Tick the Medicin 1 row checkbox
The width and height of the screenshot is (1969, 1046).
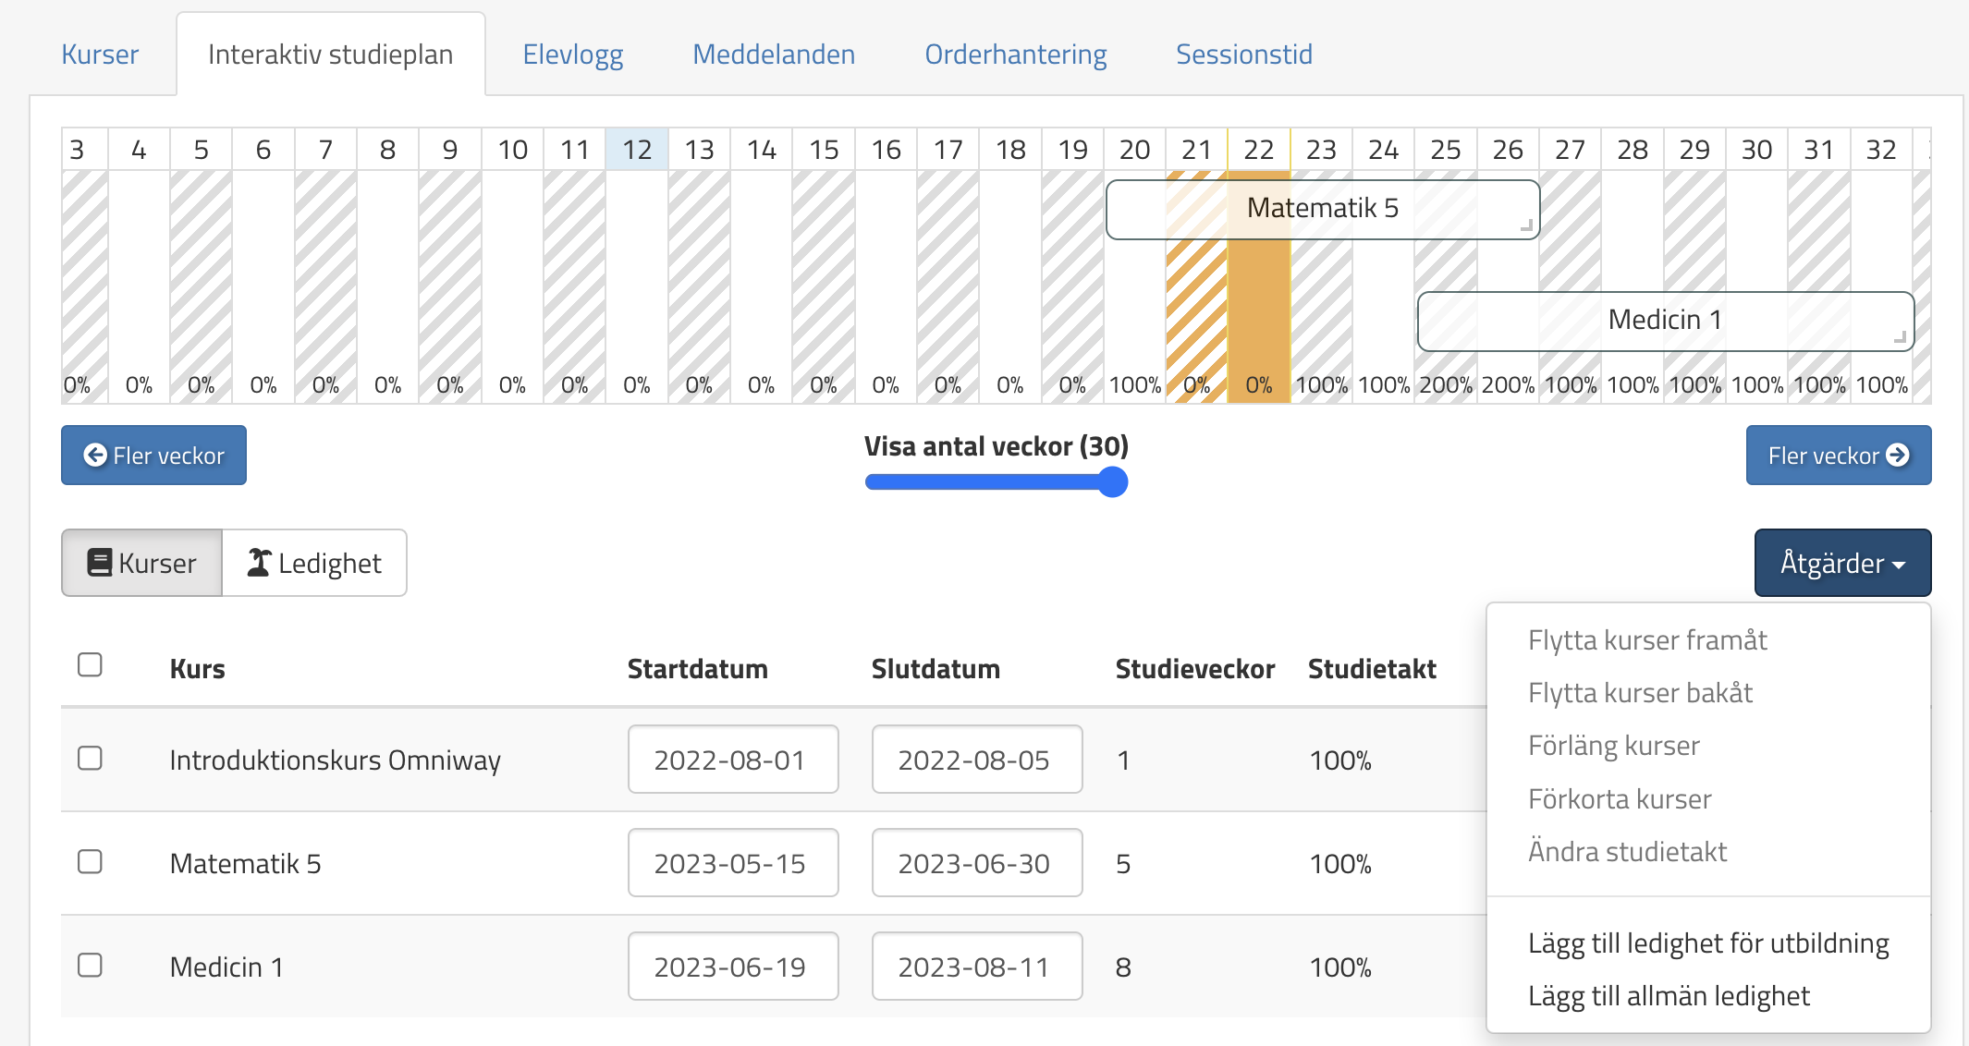90,966
